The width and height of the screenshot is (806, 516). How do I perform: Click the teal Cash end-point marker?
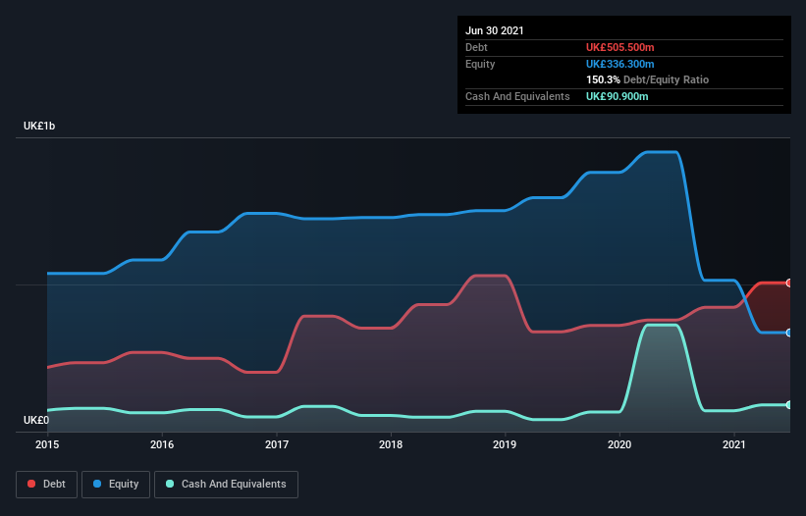(789, 405)
